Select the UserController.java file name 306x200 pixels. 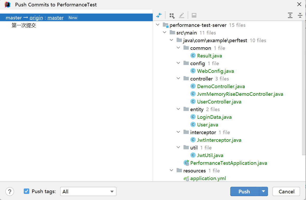point(219,102)
